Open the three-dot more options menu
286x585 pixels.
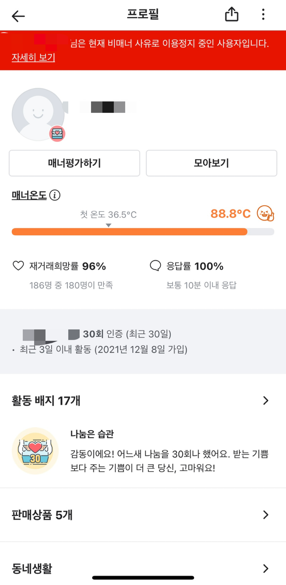[263, 14]
